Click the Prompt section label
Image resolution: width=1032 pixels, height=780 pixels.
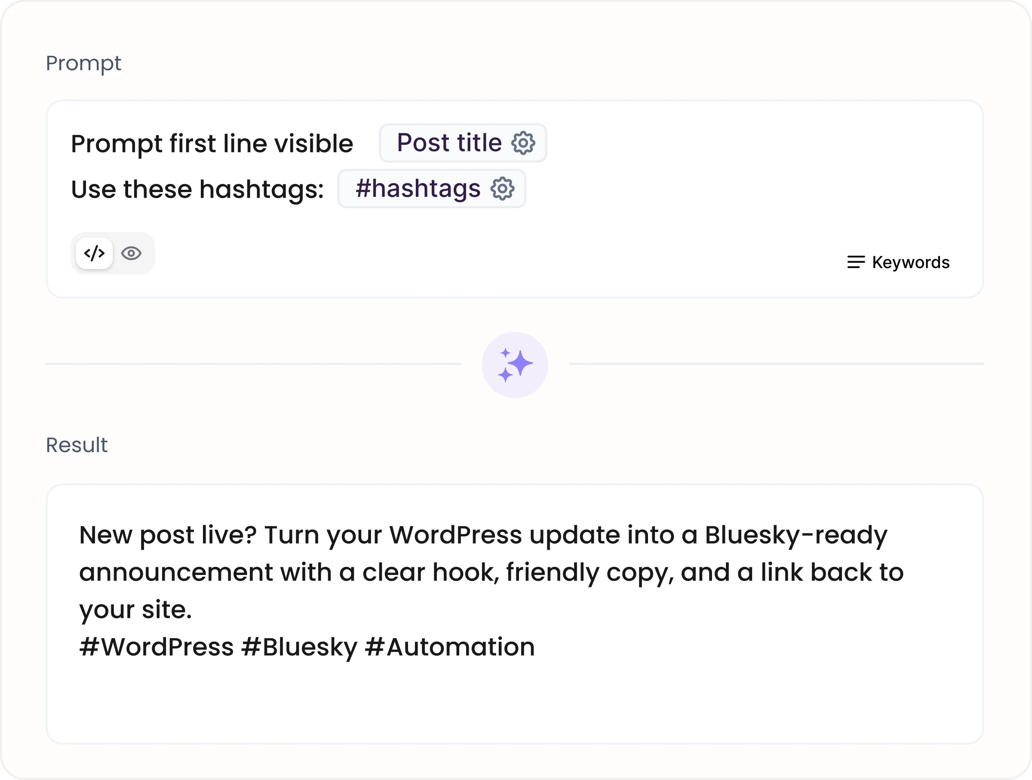(83, 63)
